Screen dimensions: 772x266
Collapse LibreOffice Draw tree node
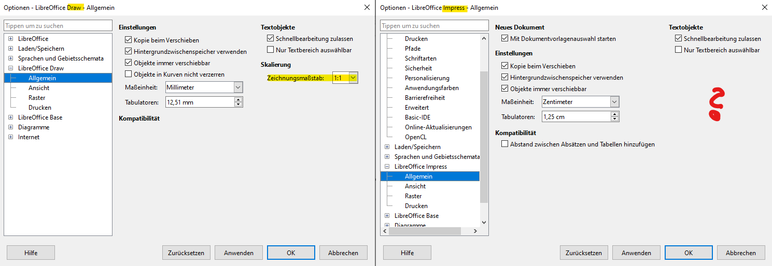pyautogui.click(x=10, y=68)
